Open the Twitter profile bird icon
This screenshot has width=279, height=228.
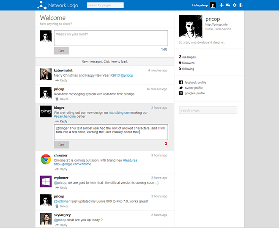181,88
